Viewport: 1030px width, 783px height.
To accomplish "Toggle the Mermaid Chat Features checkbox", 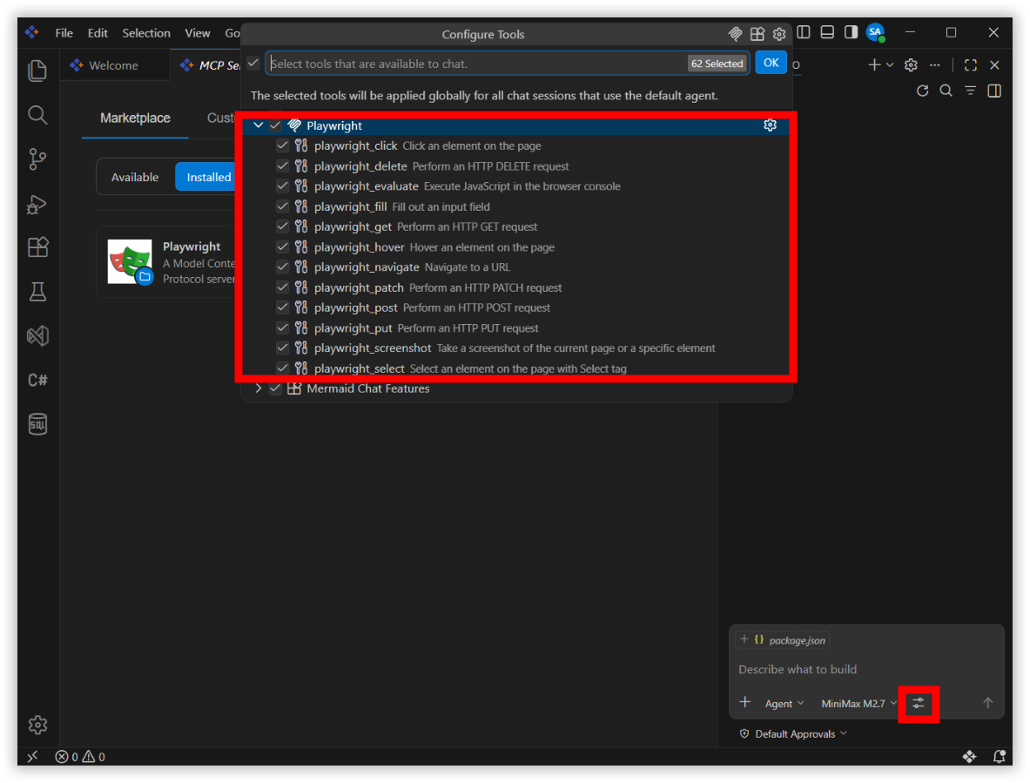I will tap(275, 388).
